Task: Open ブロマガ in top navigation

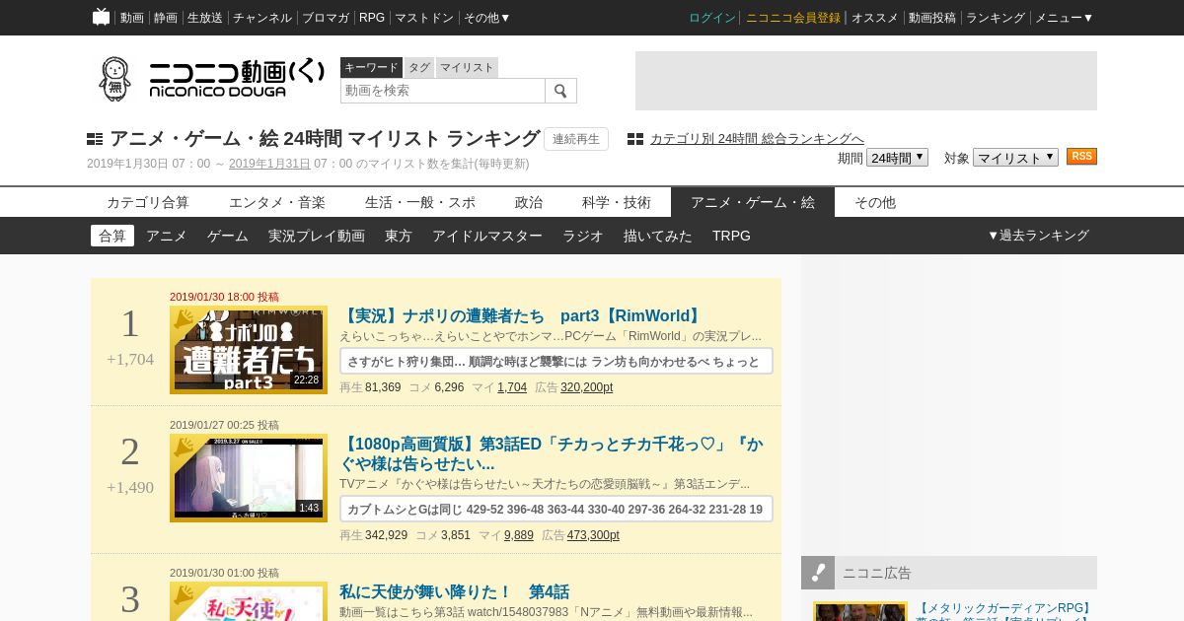Action: (326, 18)
